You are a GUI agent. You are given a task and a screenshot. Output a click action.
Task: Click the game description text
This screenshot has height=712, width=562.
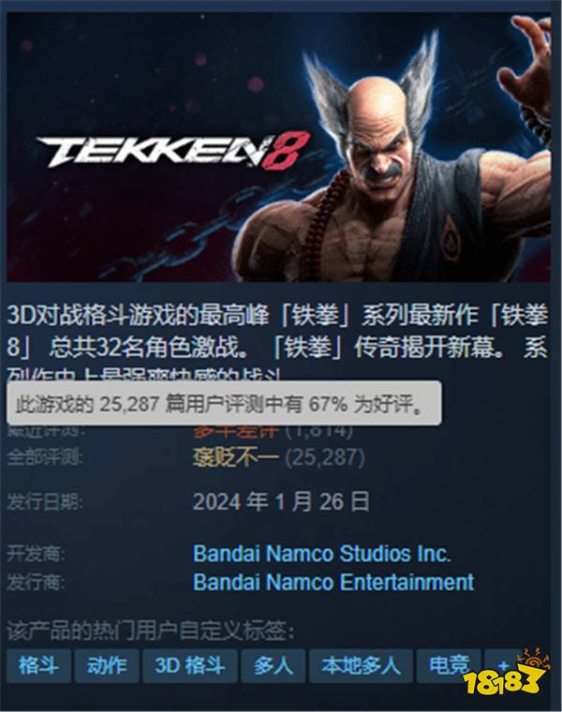(277, 343)
